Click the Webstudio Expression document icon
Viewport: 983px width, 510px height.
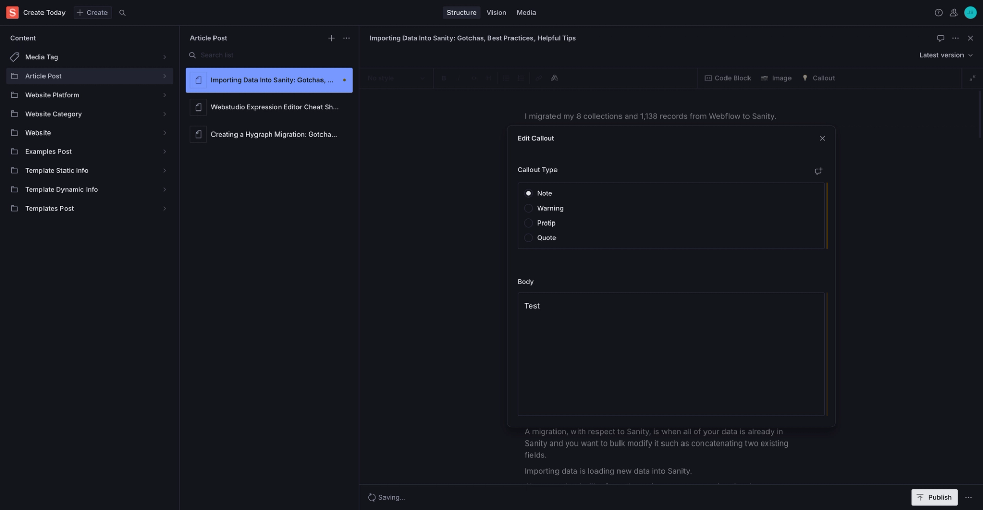click(x=198, y=107)
